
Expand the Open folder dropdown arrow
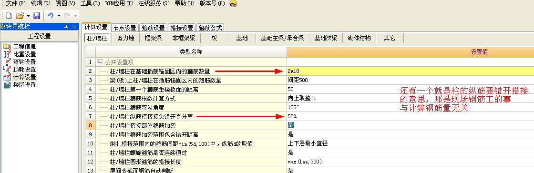(x=28, y=16)
